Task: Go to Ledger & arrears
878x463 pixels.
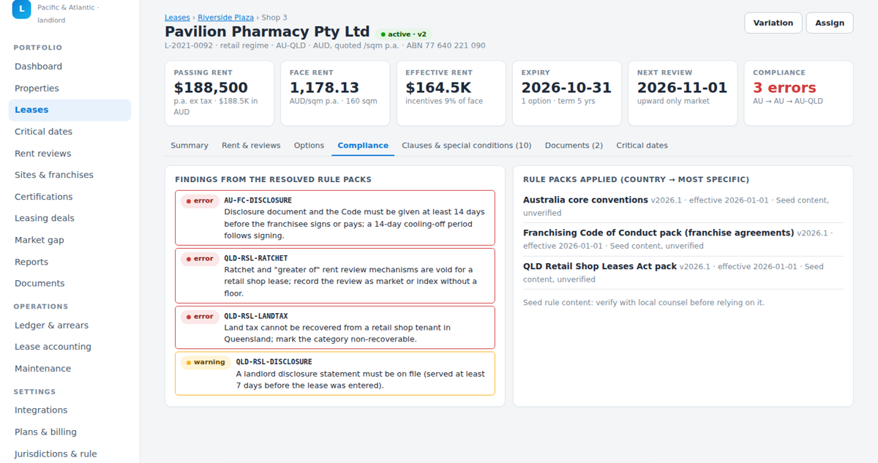Action: click(70, 325)
